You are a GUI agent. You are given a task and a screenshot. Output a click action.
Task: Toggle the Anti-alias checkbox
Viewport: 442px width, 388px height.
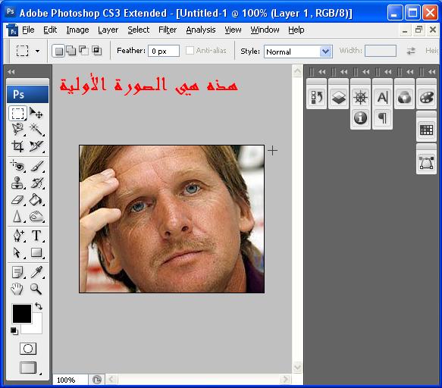pos(190,51)
